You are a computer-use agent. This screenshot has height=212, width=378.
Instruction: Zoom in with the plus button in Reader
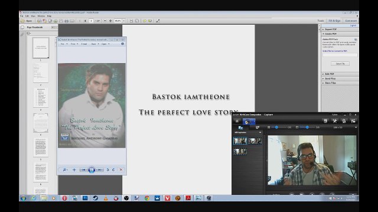pos(110,21)
